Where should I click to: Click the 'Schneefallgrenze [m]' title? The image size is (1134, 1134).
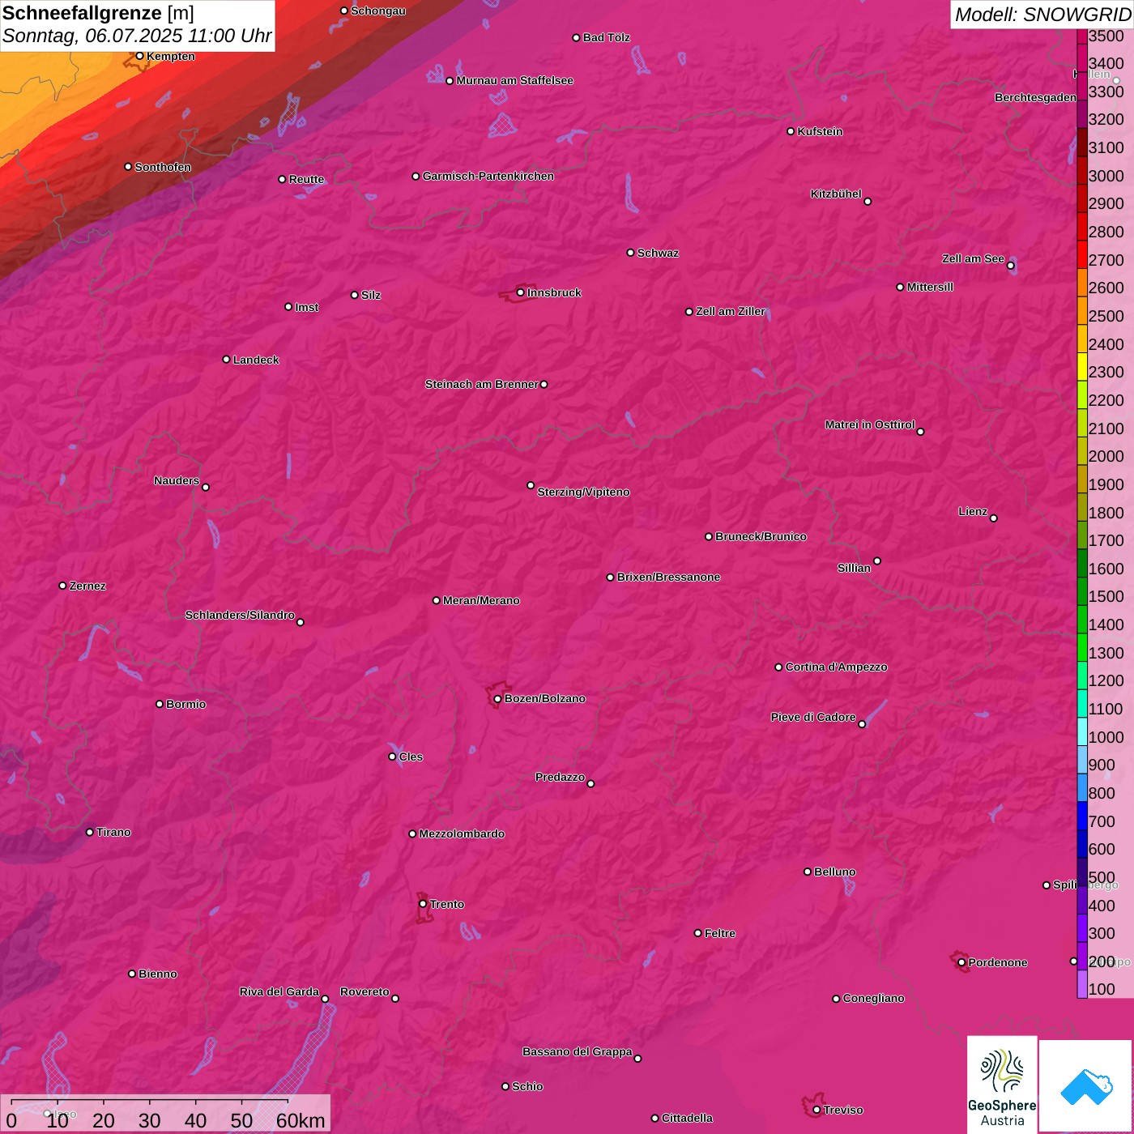click(98, 13)
